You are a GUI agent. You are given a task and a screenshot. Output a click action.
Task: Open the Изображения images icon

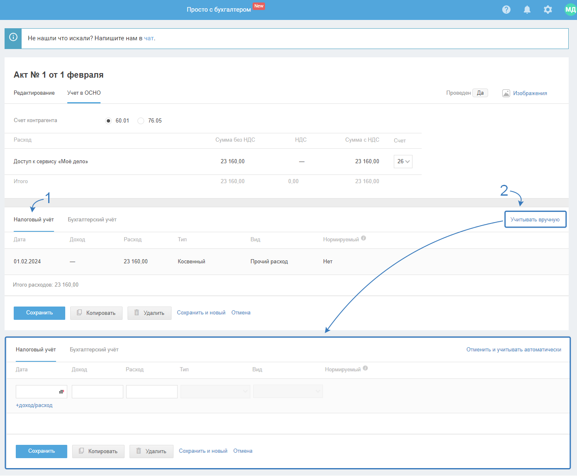click(506, 93)
